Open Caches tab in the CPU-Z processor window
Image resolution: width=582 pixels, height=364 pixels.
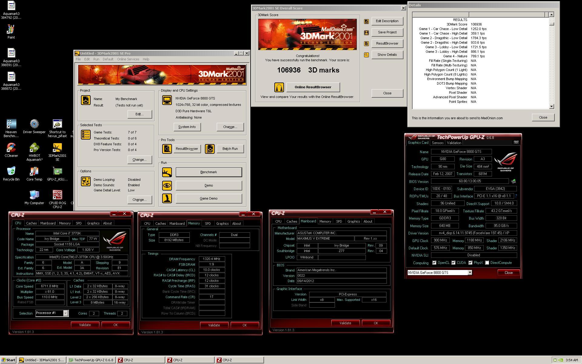click(x=31, y=223)
